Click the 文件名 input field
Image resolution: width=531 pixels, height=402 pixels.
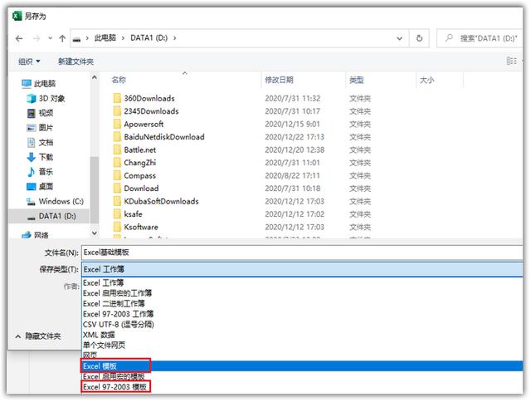pos(302,252)
